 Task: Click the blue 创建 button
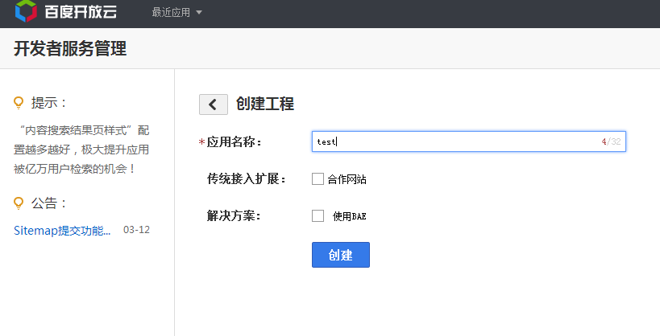coord(341,255)
